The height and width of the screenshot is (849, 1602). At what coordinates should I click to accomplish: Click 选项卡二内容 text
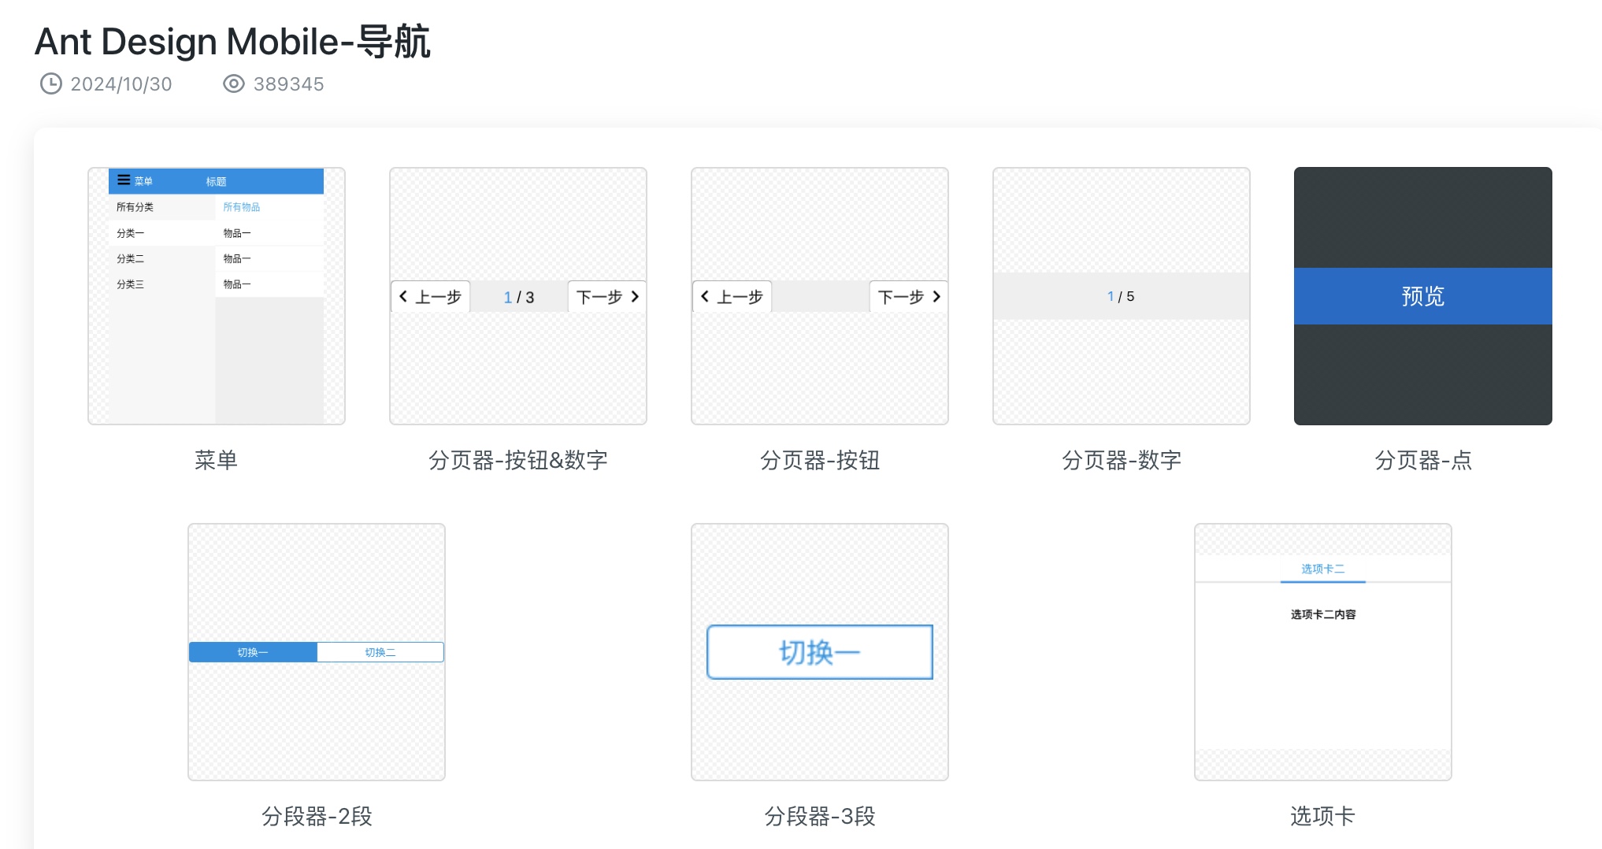(x=1323, y=614)
